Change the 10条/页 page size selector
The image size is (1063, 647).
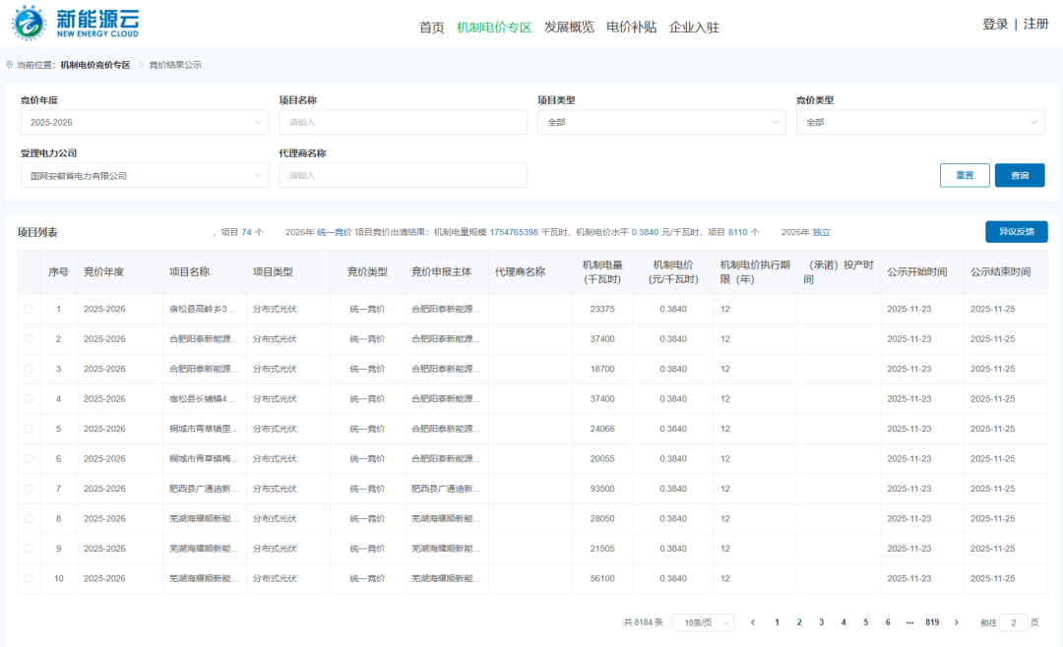point(703,622)
